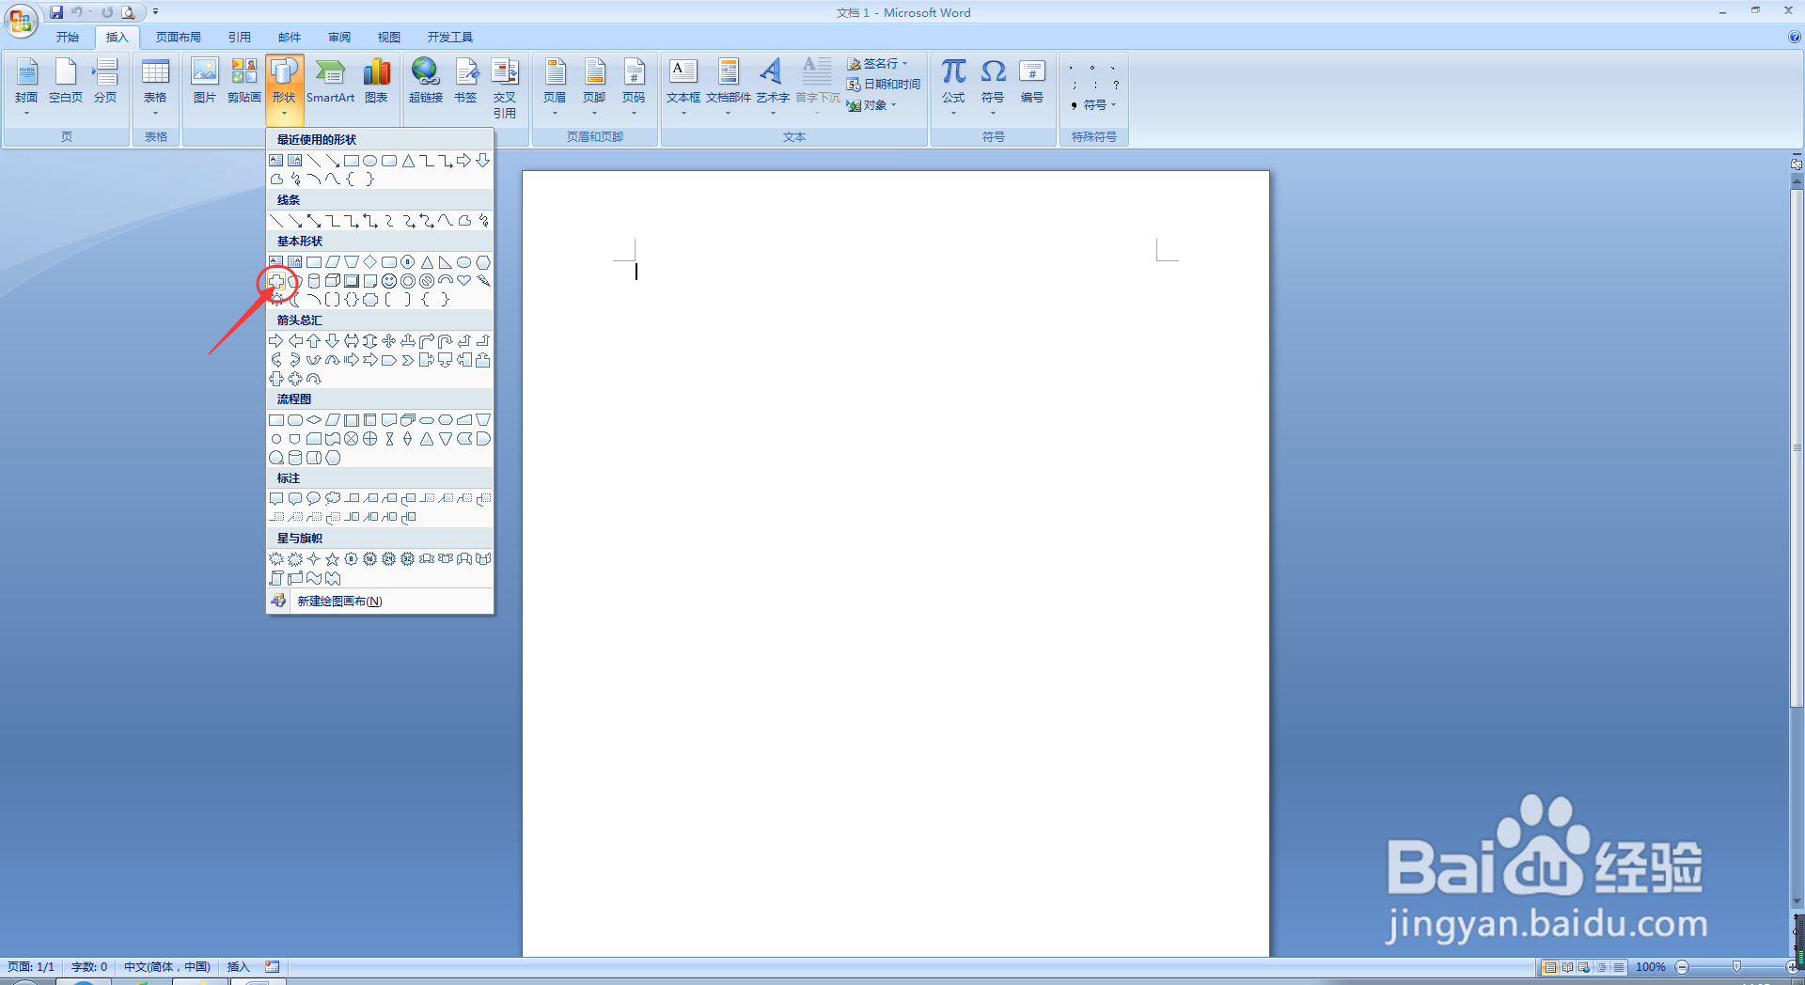Expand the Object (对象) dropdown arrow

[894, 105]
